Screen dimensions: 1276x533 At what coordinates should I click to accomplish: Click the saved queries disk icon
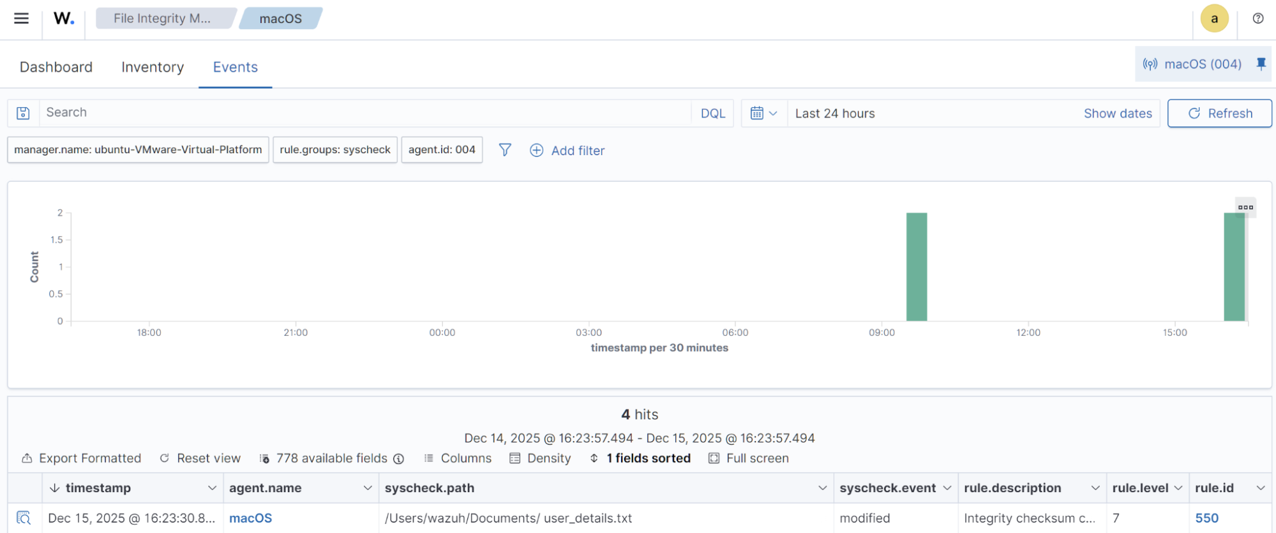[x=23, y=113]
